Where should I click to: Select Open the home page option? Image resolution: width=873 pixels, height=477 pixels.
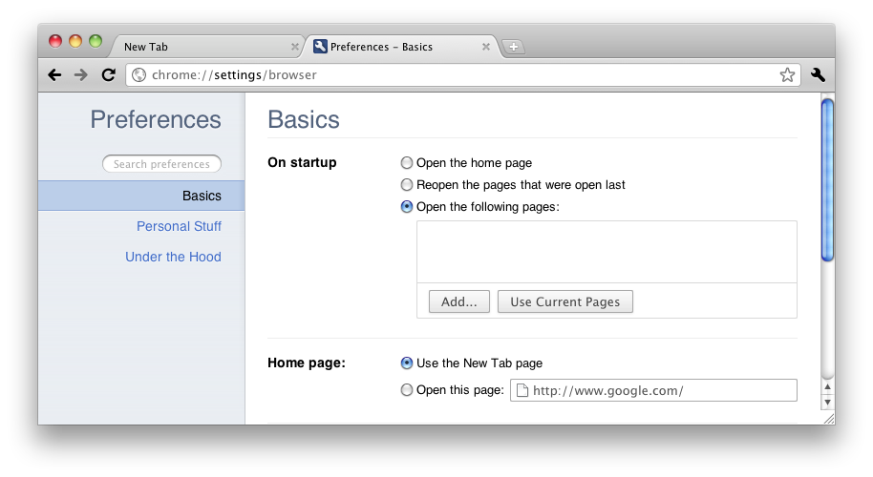(408, 163)
